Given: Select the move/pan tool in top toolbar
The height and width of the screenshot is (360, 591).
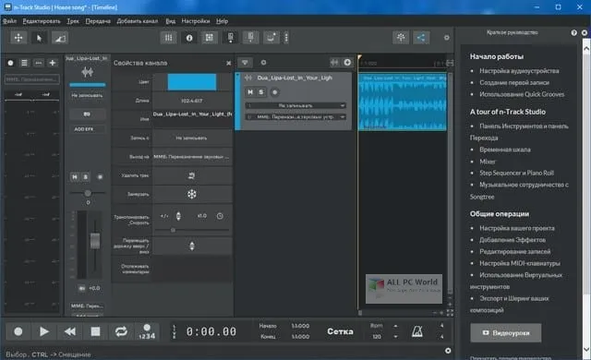Looking at the screenshot, I should 18,38.
